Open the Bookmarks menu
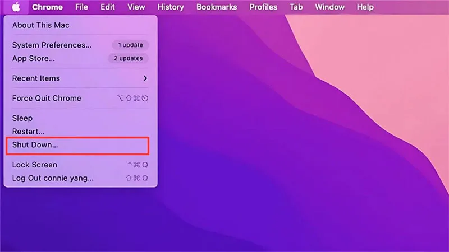This screenshot has height=252, width=449. point(217,7)
